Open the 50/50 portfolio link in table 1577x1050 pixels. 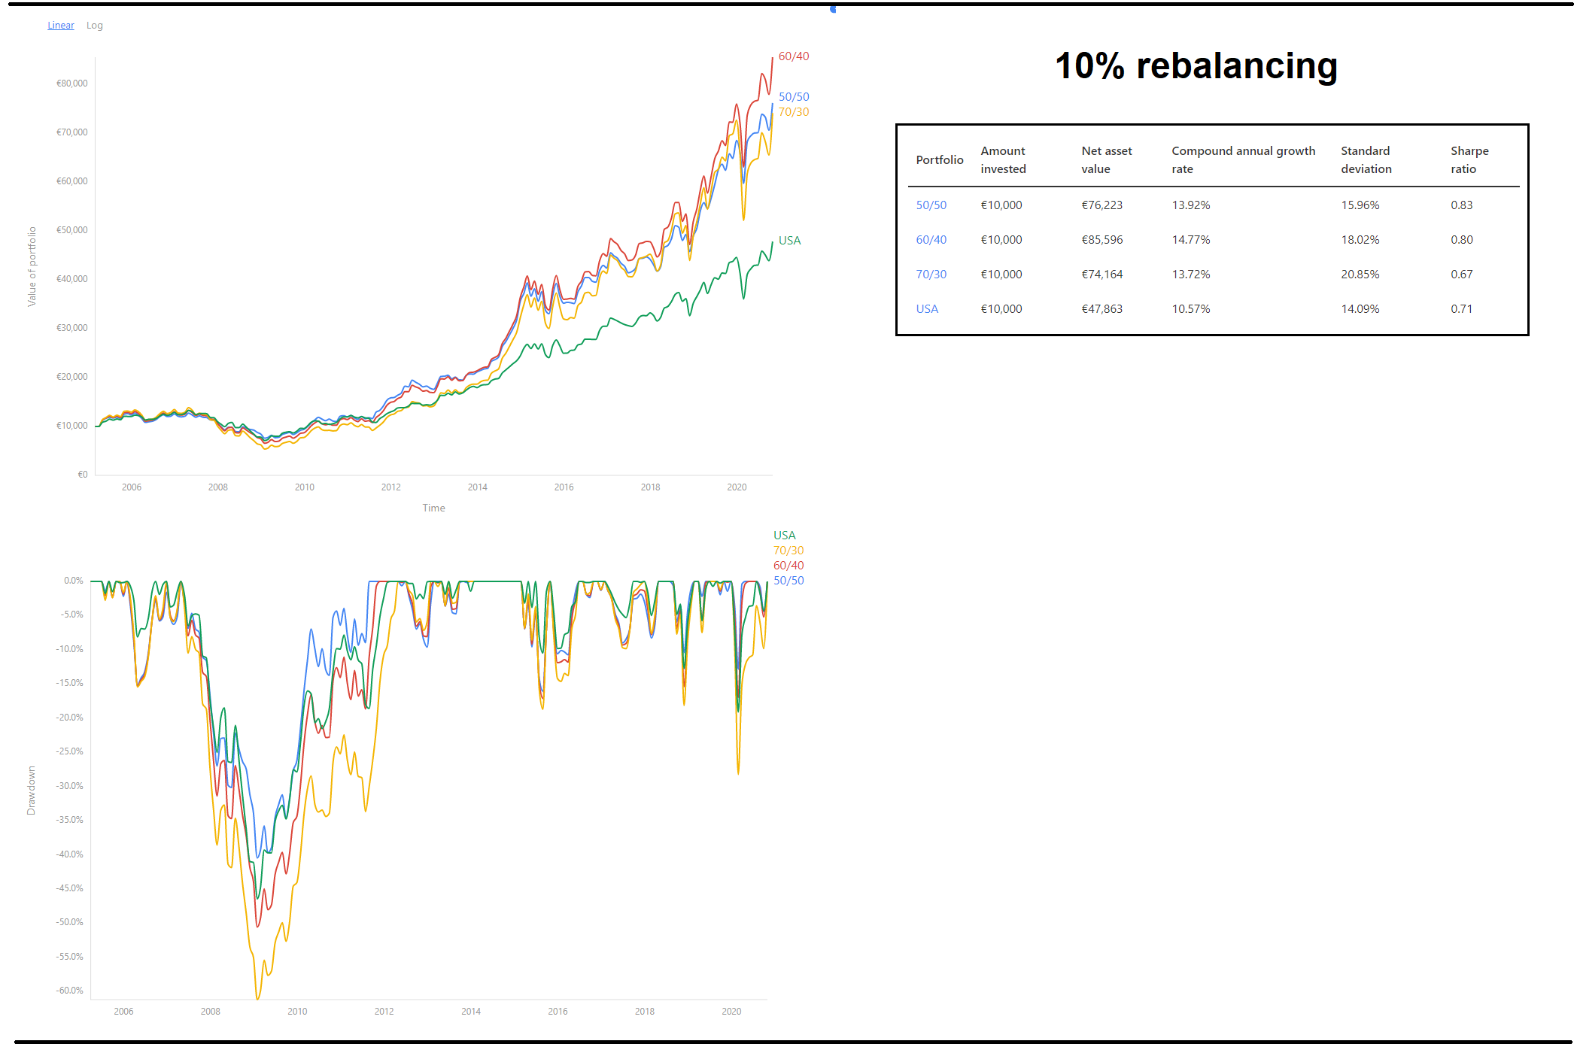931,205
